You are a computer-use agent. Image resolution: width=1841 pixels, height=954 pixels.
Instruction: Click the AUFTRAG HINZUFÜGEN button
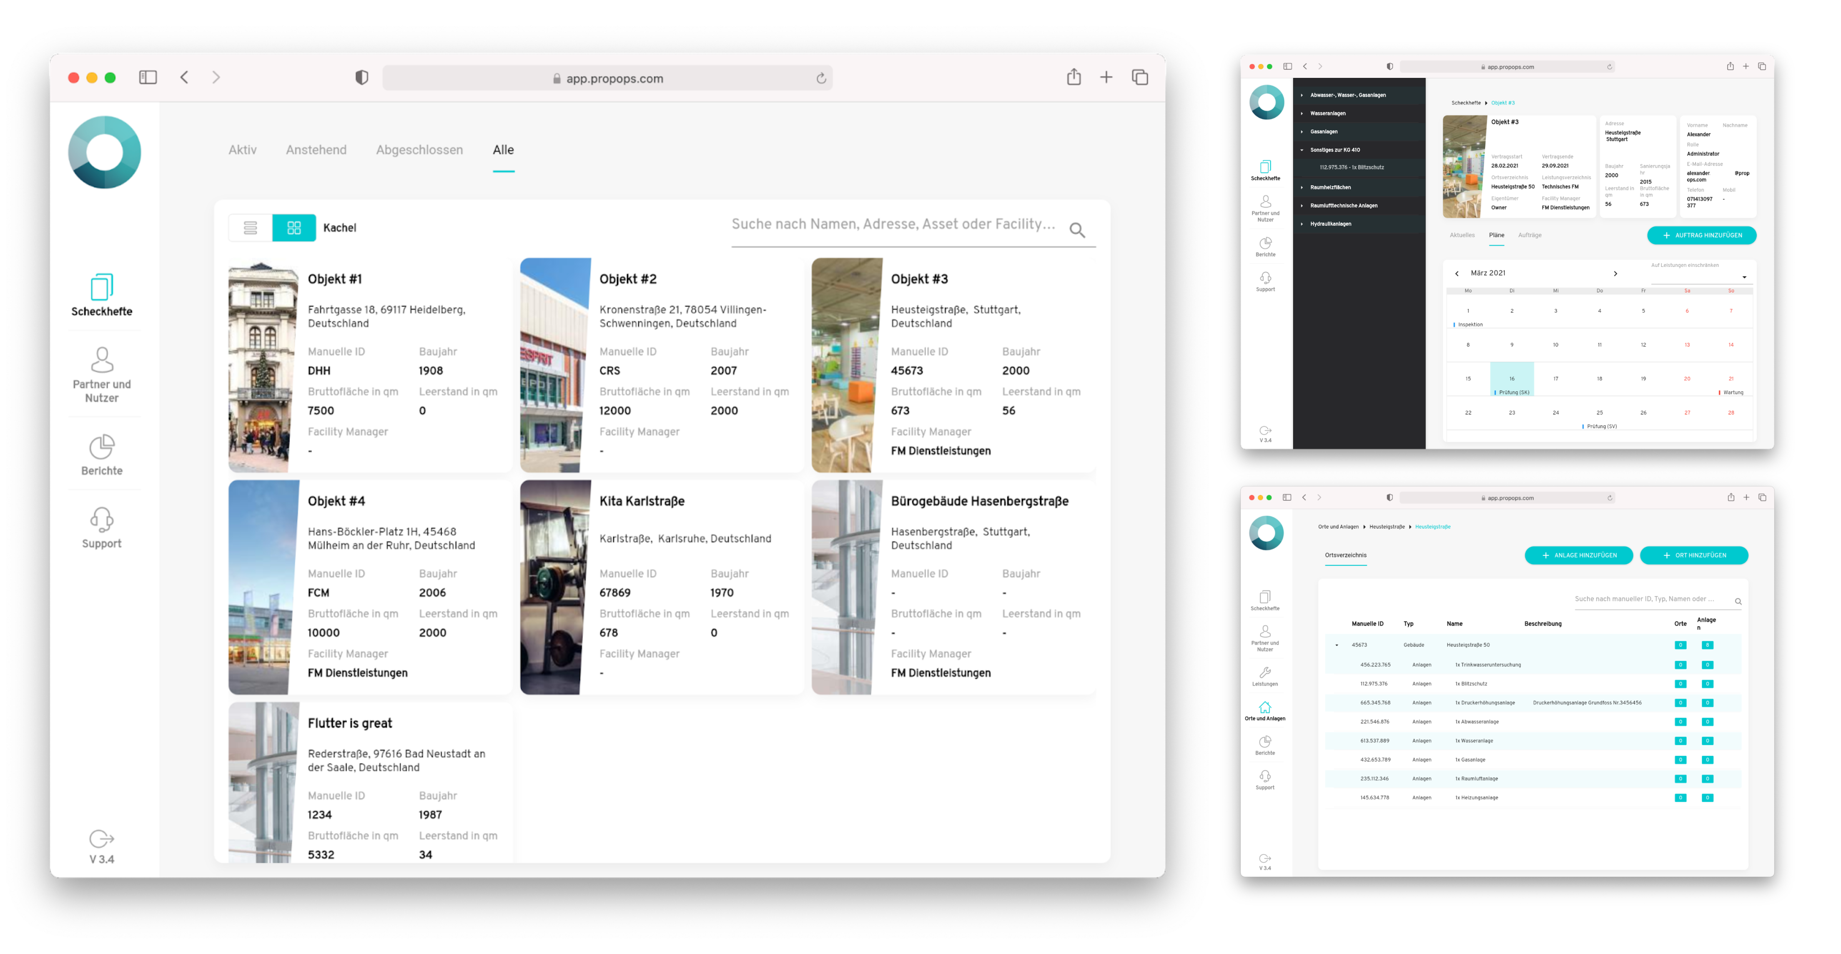click(1702, 235)
